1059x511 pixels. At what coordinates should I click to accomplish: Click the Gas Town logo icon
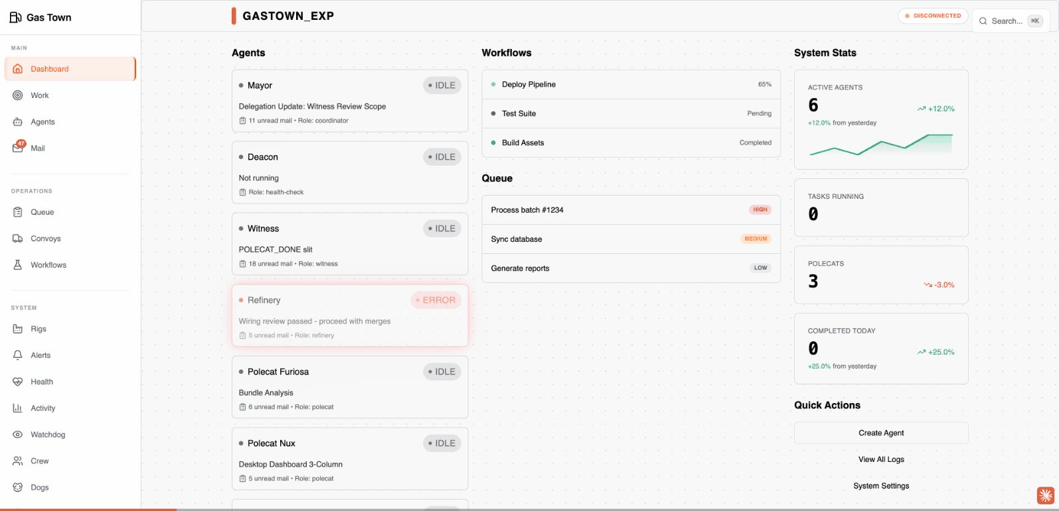15,17
